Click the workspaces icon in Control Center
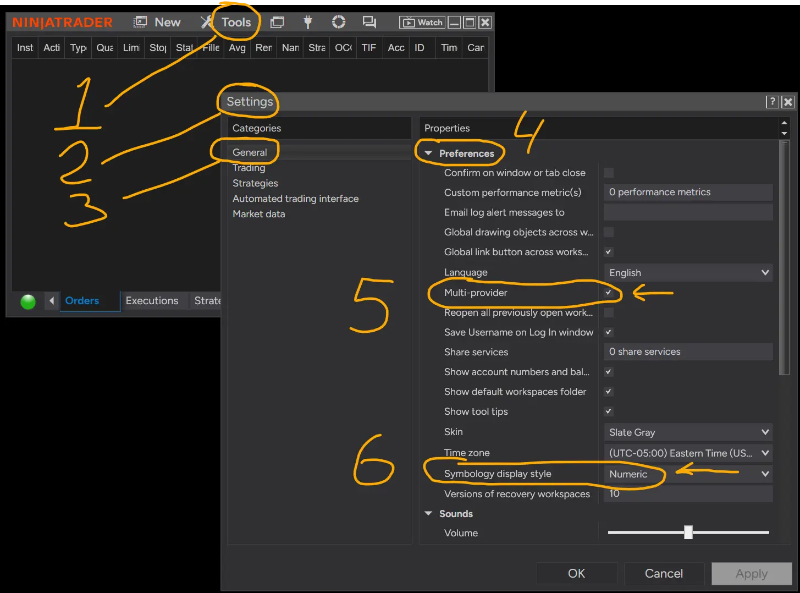Image resolution: width=800 pixels, height=593 pixels. tap(277, 22)
